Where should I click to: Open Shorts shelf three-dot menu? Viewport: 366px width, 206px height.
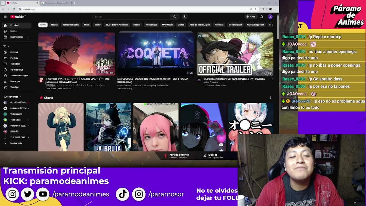[x=270, y=98]
